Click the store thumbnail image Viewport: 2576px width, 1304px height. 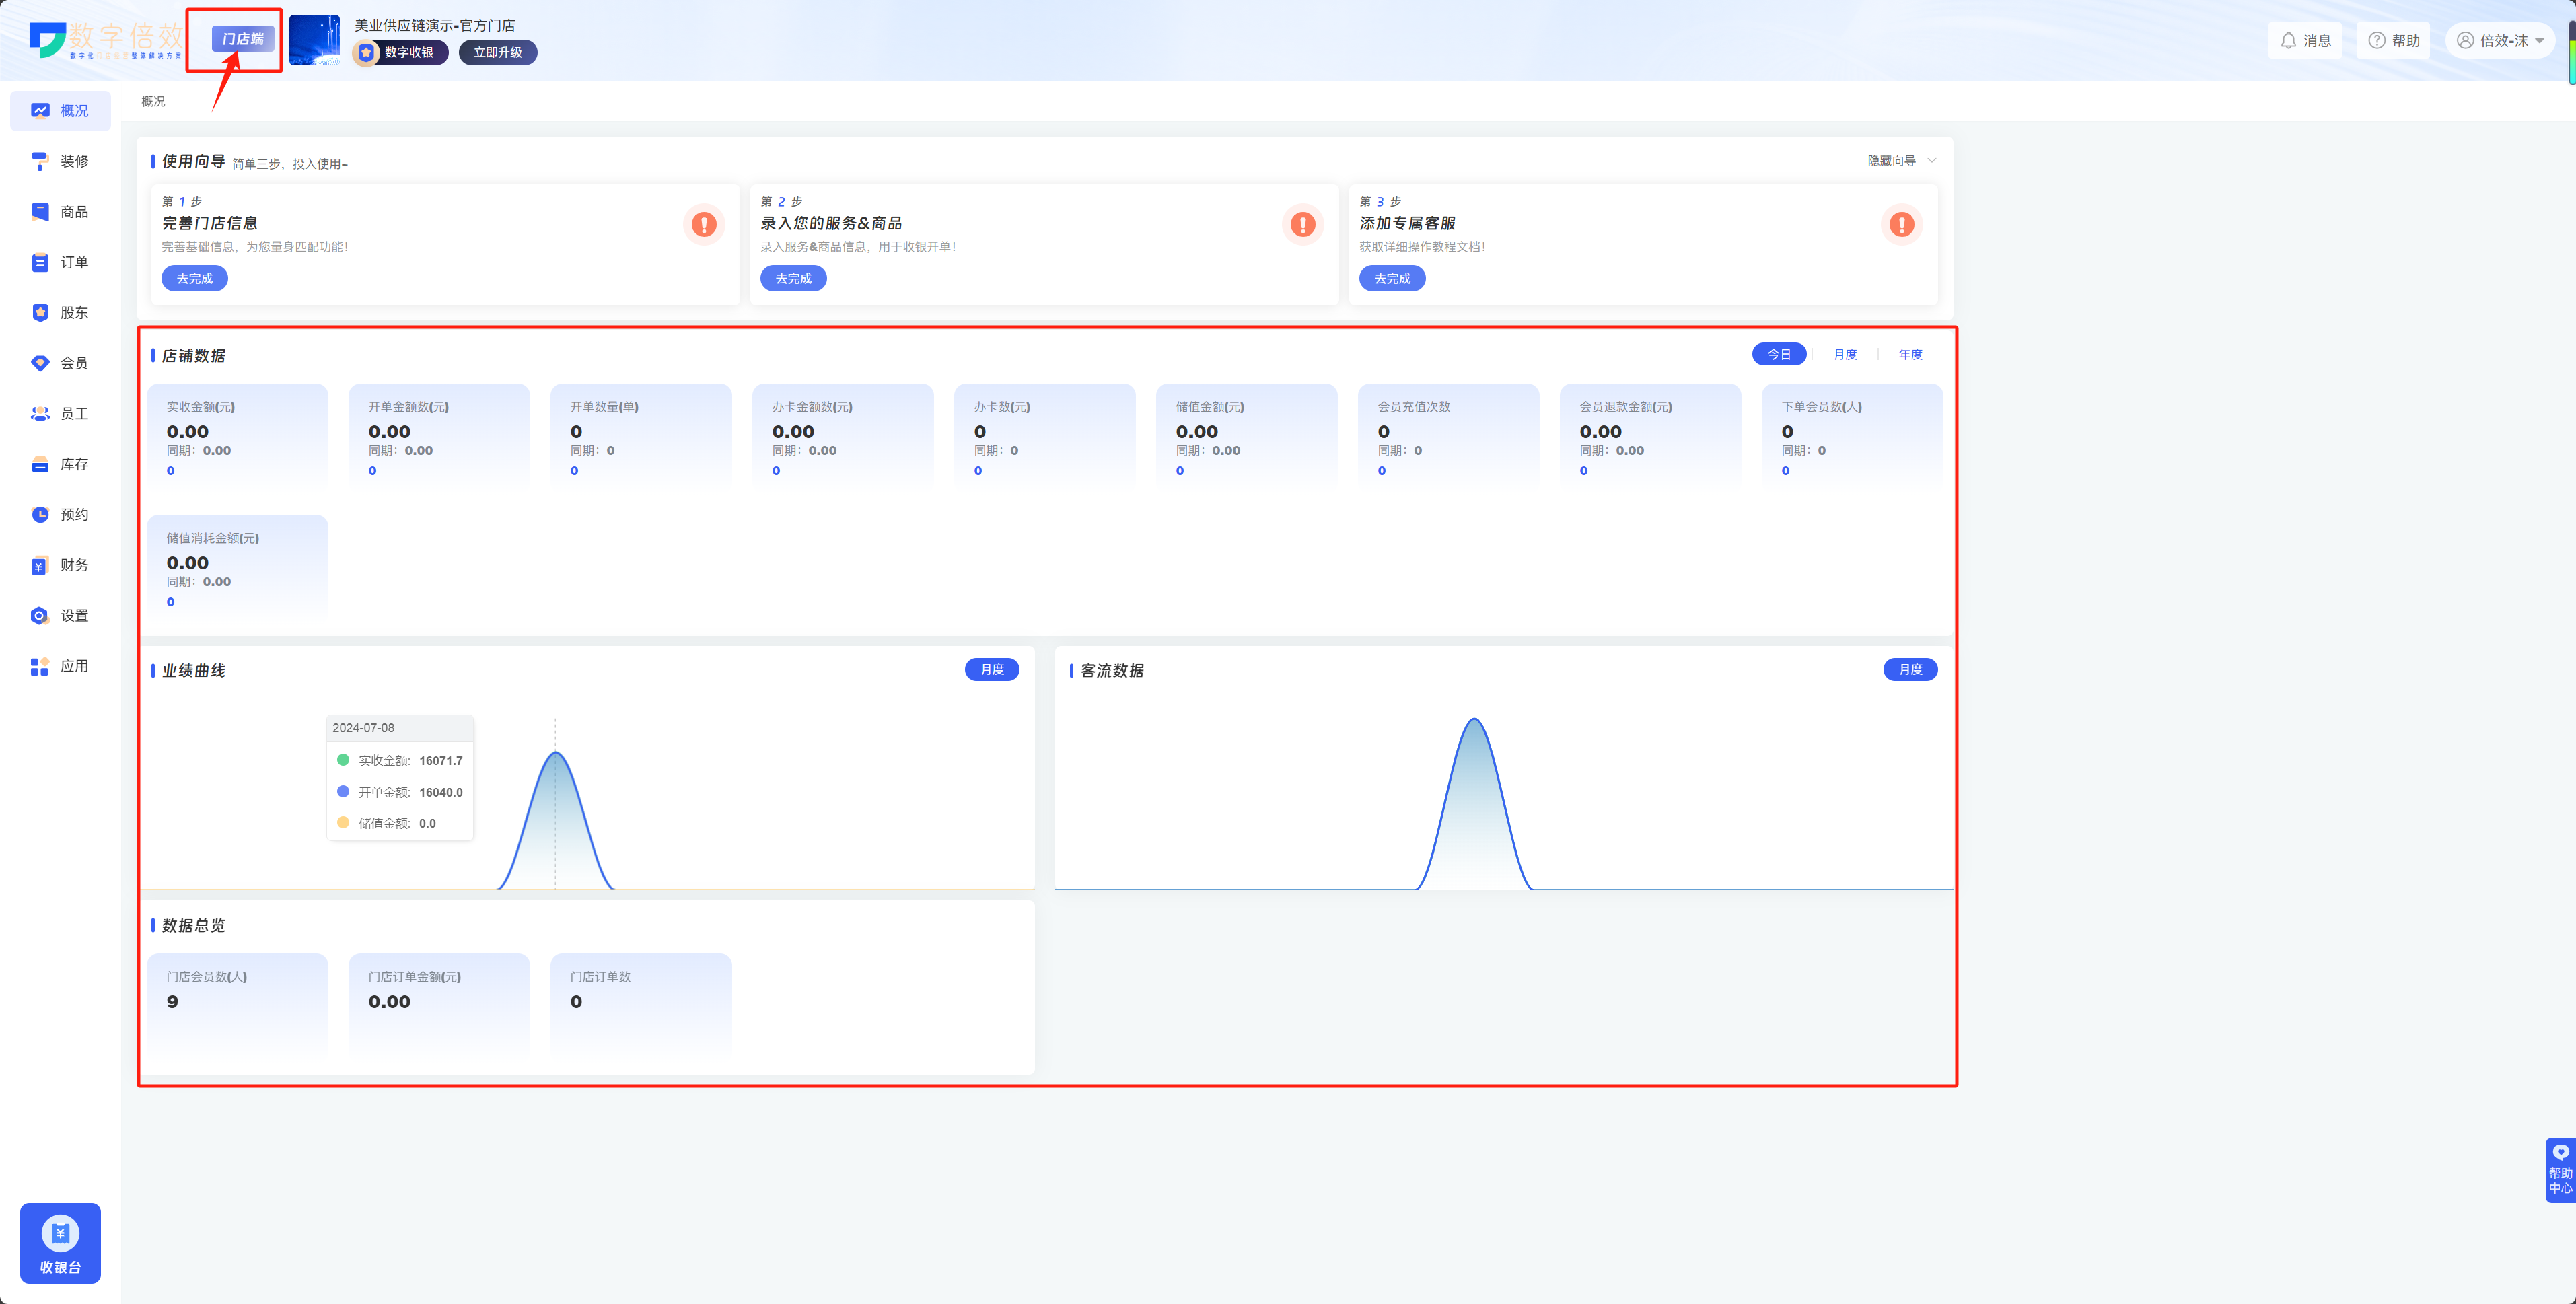(314, 41)
